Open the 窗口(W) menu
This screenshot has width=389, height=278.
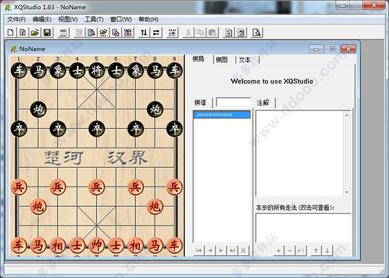tap(121, 19)
